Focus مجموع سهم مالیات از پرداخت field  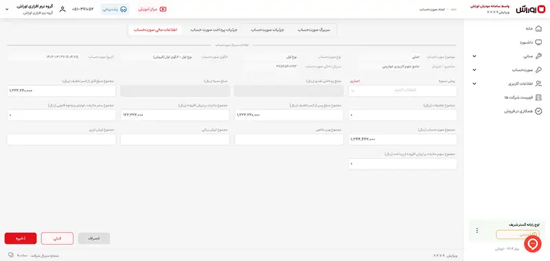click(x=402, y=163)
